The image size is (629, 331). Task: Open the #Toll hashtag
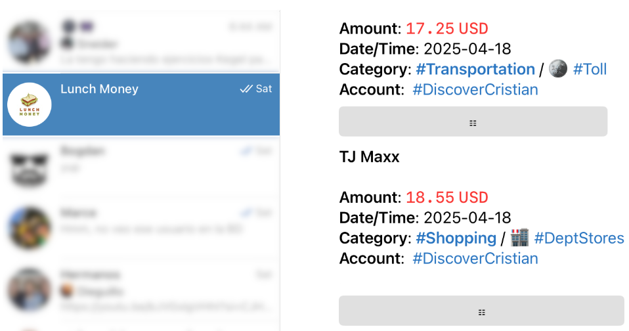point(590,69)
